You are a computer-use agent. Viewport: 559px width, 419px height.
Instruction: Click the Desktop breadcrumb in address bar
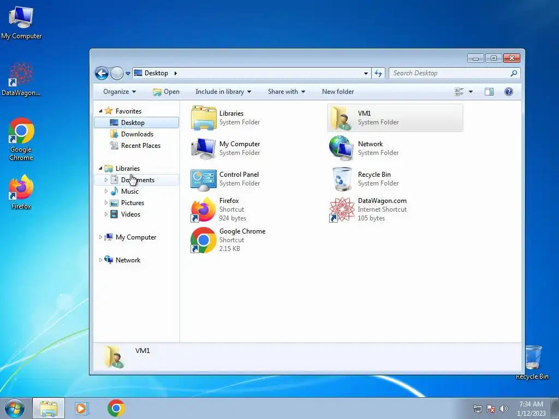(156, 73)
